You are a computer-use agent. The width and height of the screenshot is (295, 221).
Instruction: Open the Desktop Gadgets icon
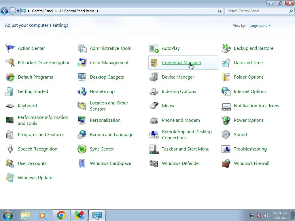pos(82,77)
